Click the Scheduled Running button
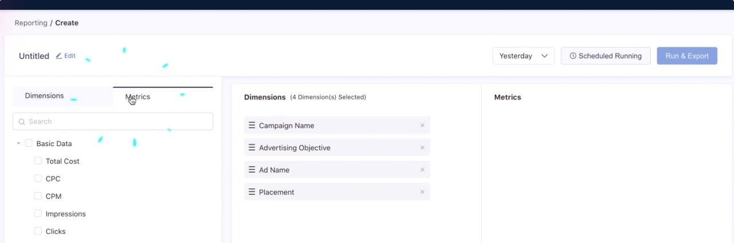This screenshot has width=734, height=243. 606,56
